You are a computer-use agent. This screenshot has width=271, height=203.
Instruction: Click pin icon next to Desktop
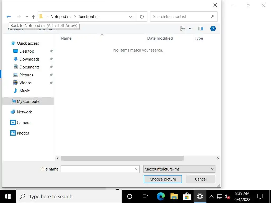tap(51, 51)
